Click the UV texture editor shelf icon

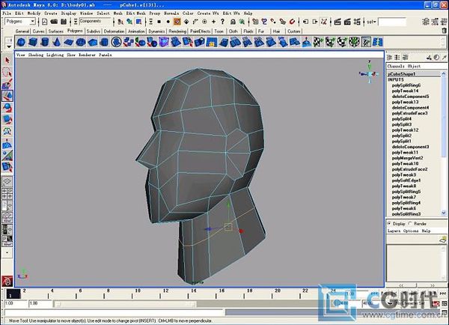(x=366, y=43)
